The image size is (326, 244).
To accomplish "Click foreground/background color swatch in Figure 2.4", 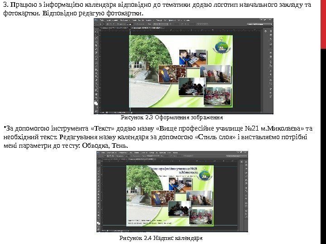I will (99, 223).
